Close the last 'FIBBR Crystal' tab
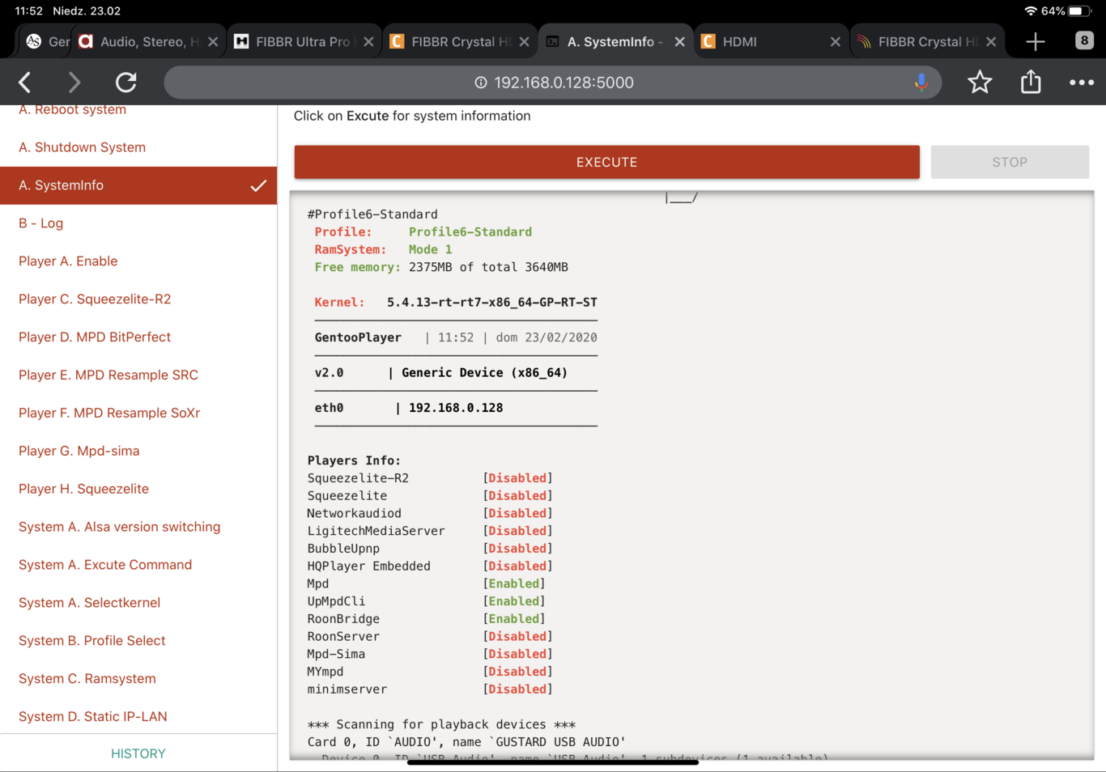1106x772 pixels. pyautogui.click(x=991, y=41)
